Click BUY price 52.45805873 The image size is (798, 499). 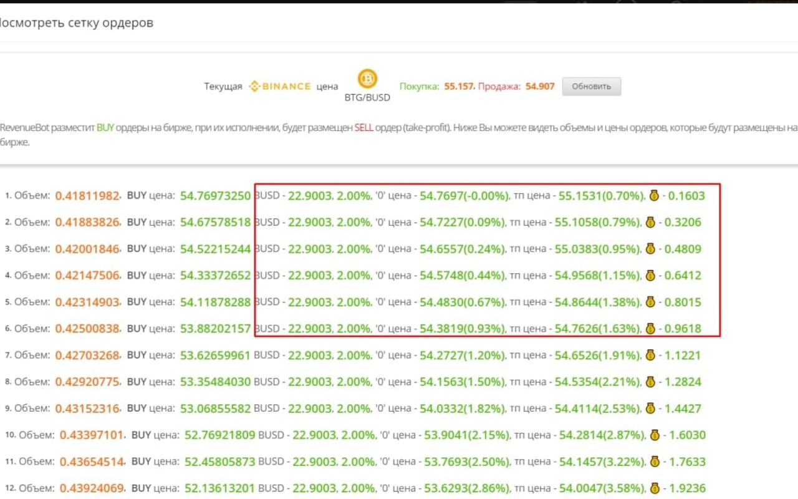point(220,461)
